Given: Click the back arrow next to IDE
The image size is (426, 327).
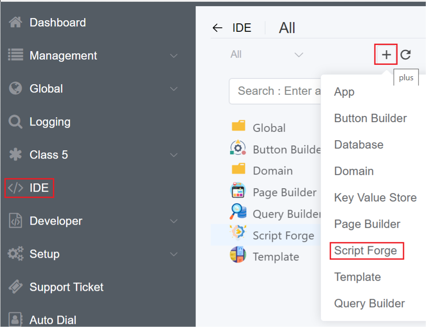Looking at the screenshot, I should coord(217,28).
